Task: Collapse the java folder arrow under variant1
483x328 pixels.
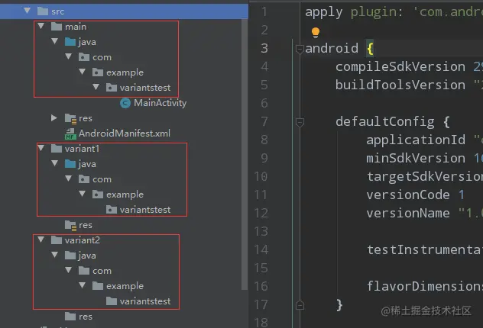Action: click(x=55, y=163)
